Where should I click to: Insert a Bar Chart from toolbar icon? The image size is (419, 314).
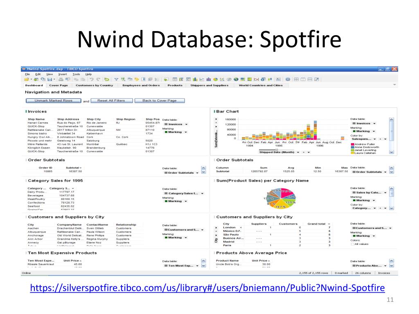click(195, 79)
